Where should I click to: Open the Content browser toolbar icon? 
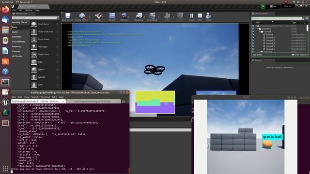coord(112,16)
